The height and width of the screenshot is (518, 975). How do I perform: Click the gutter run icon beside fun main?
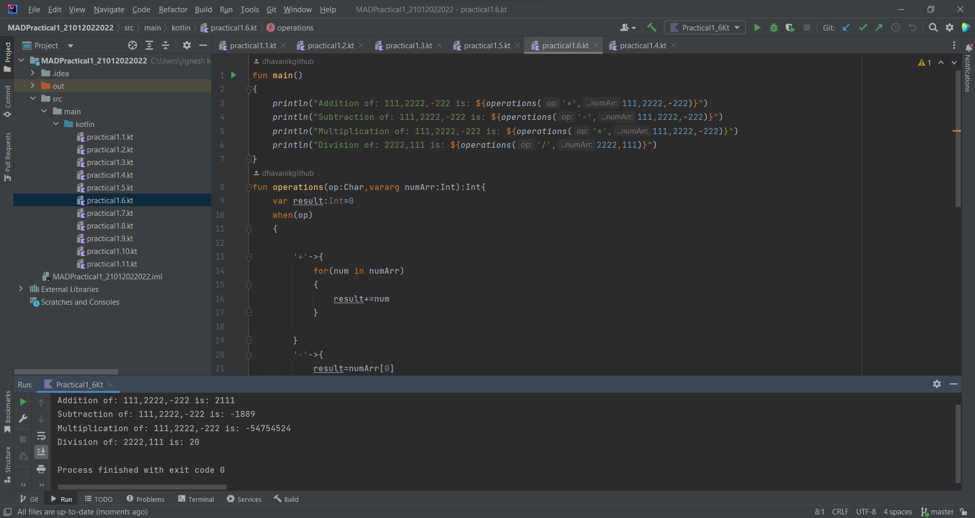click(x=234, y=75)
